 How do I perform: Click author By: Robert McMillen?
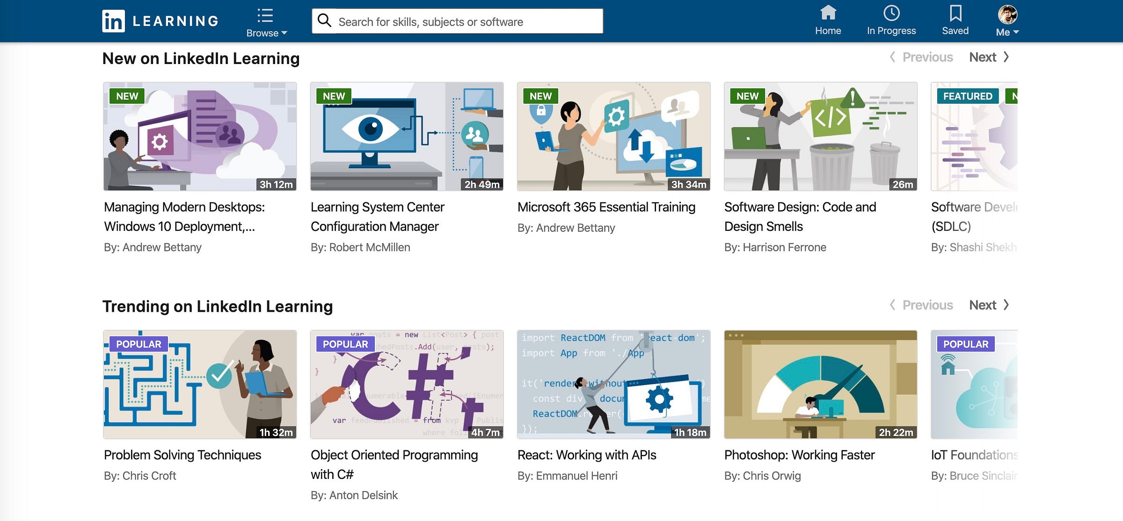tap(360, 247)
